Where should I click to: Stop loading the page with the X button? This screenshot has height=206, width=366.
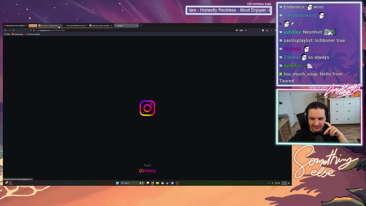(13, 30)
